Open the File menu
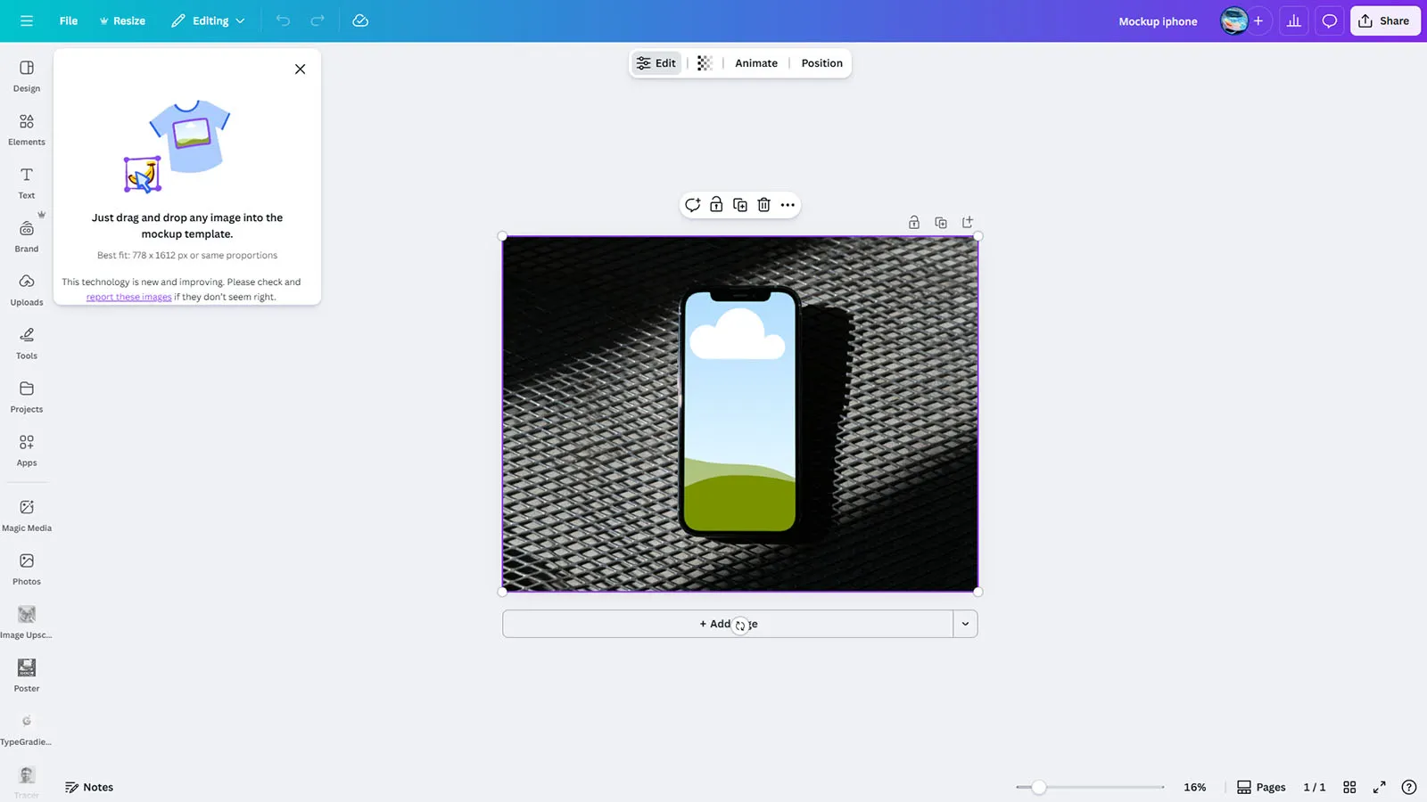Viewport: 1427px width, 802px height. pos(69,20)
